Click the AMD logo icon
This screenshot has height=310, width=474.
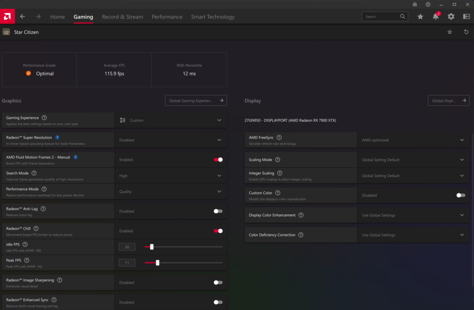click(x=7, y=16)
